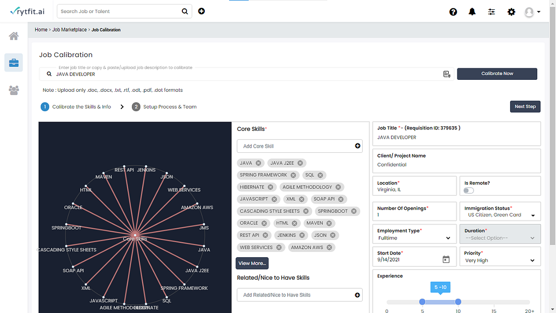Remove the MAVEN skill chip
The width and height of the screenshot is (556, 313).
(329, 224)
